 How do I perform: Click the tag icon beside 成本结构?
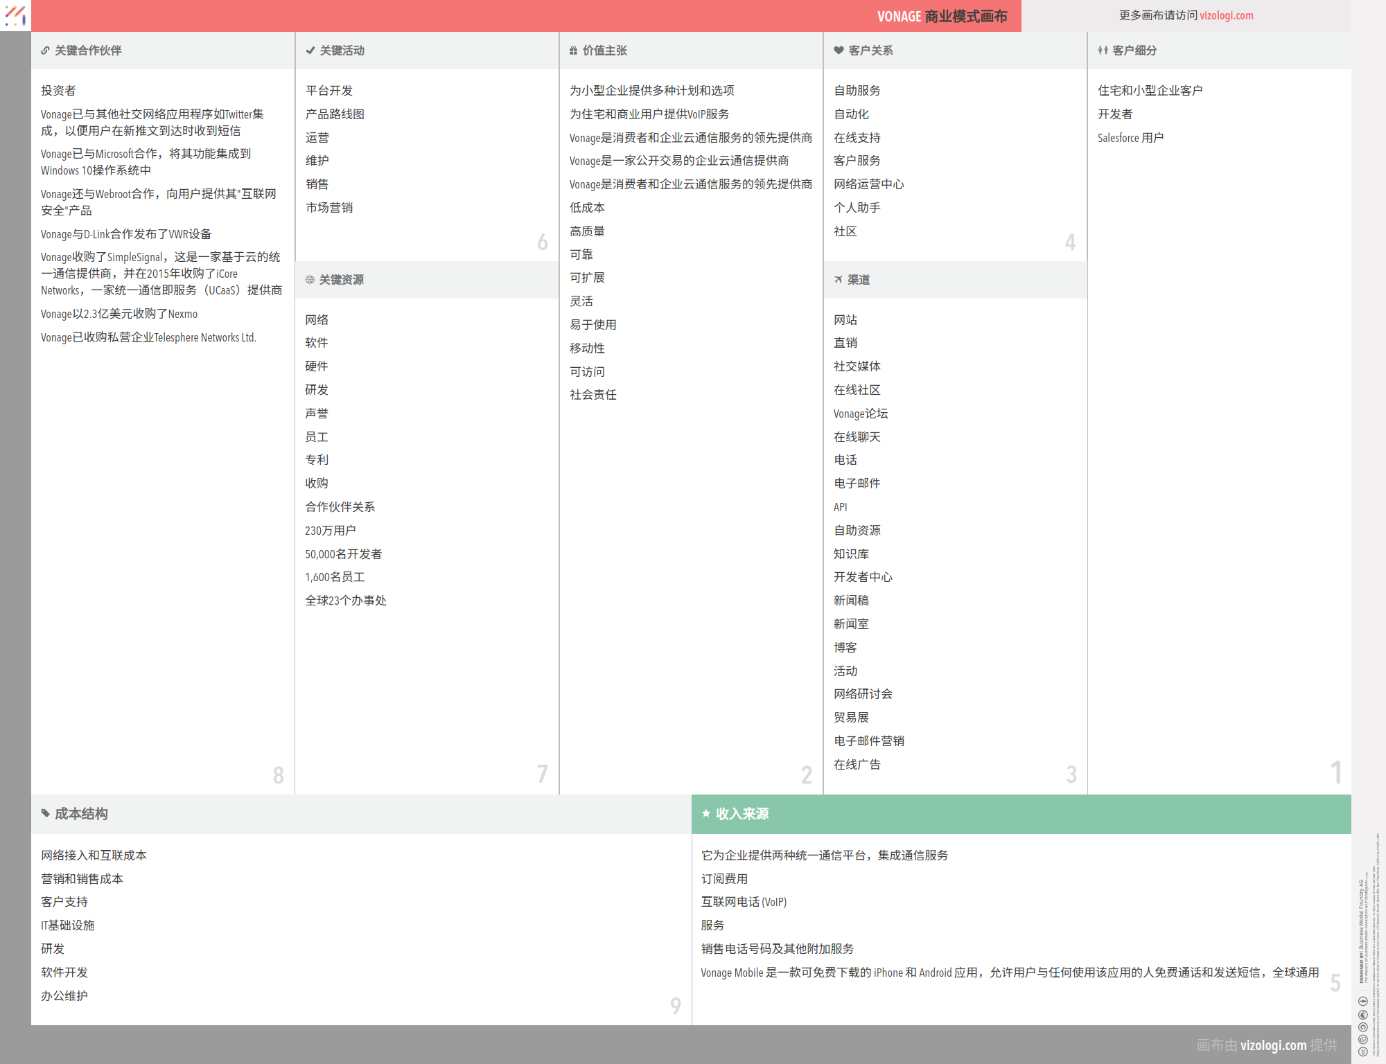click(45, 813)
